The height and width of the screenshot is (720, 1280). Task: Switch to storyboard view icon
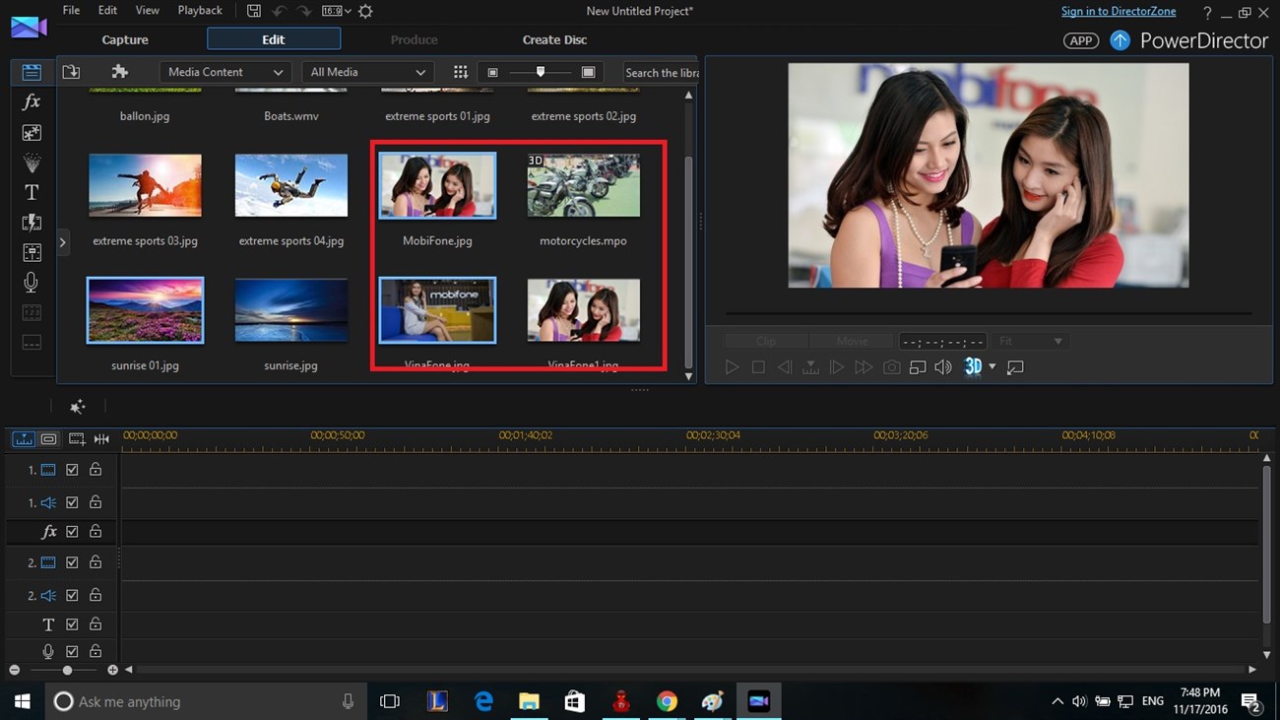point(48,438)
